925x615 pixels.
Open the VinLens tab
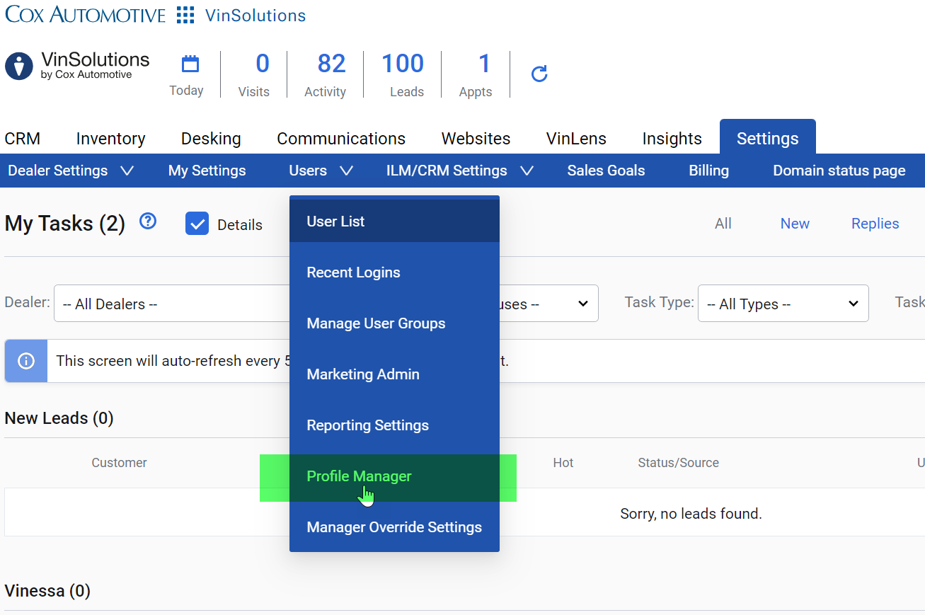point(576,139)
